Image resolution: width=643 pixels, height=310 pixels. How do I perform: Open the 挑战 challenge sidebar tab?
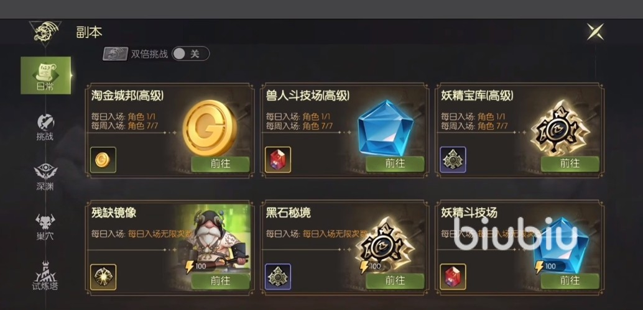(x=45, y=127)
